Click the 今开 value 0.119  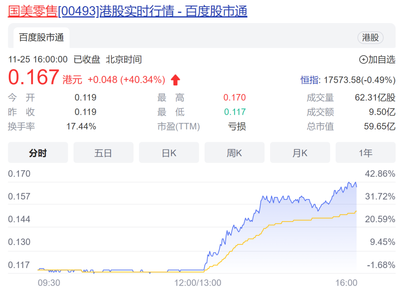pyautogui.click(x=85, y=98)
